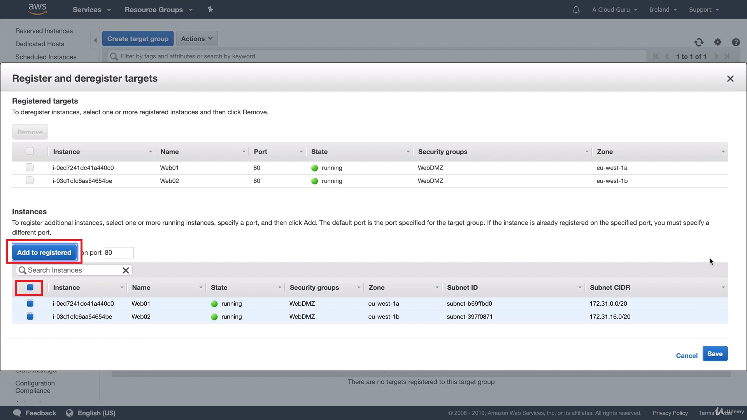Open the settings gear icon
Viewport: 747px width, 420px height.
pos(717,42)
